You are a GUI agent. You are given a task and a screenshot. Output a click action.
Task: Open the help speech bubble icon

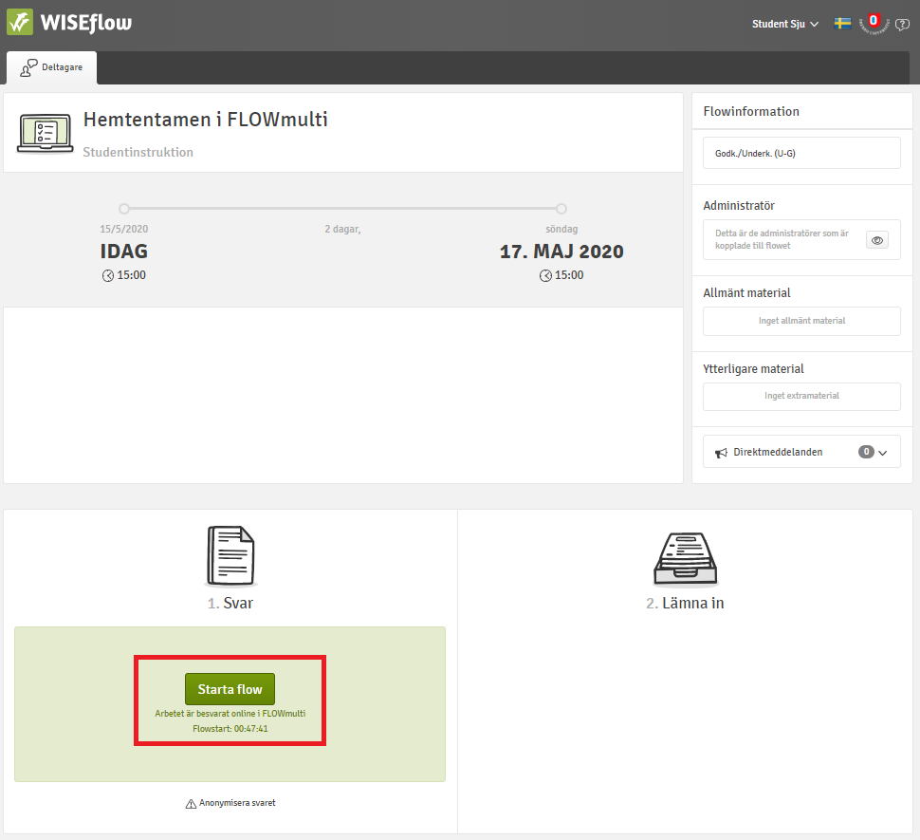tap(902, 25)
